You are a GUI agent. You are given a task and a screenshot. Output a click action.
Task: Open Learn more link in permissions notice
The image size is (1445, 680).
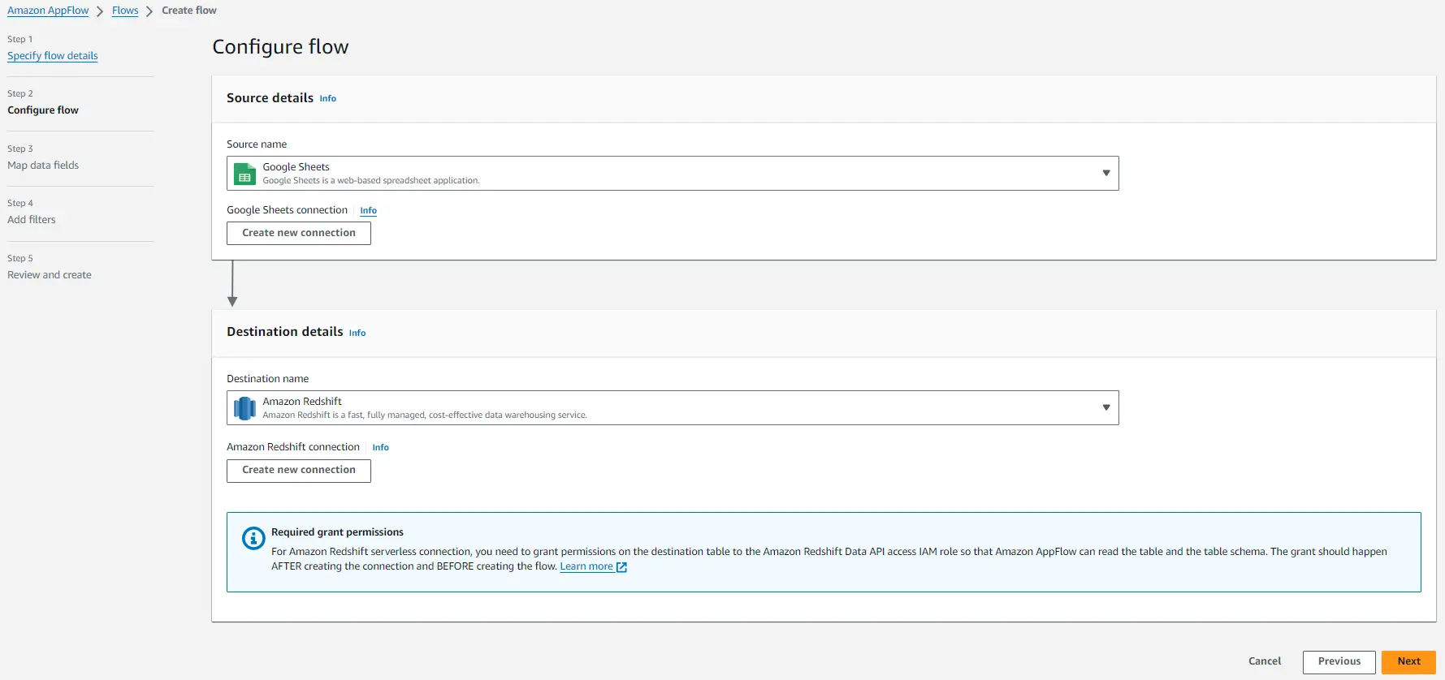click(586, 566)
